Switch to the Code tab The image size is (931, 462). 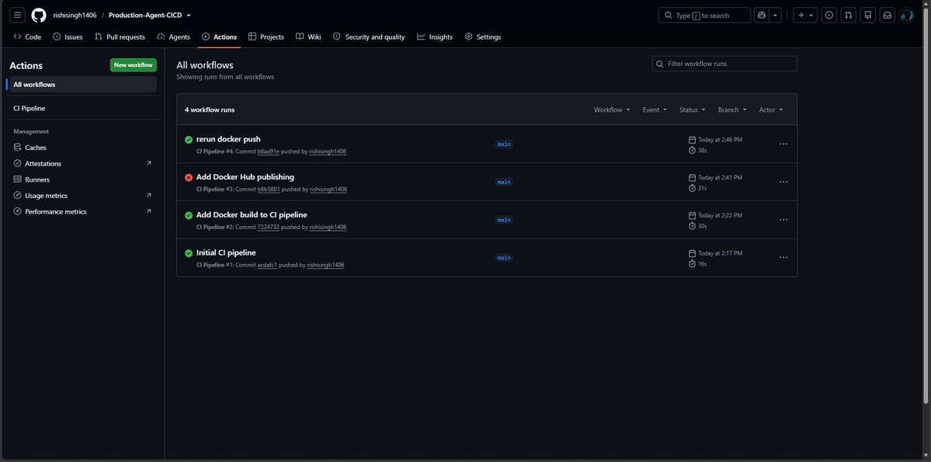[27, 36]
